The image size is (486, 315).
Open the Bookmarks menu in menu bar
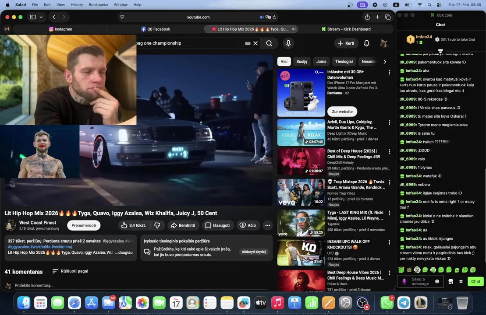click(x=98, y=5)
